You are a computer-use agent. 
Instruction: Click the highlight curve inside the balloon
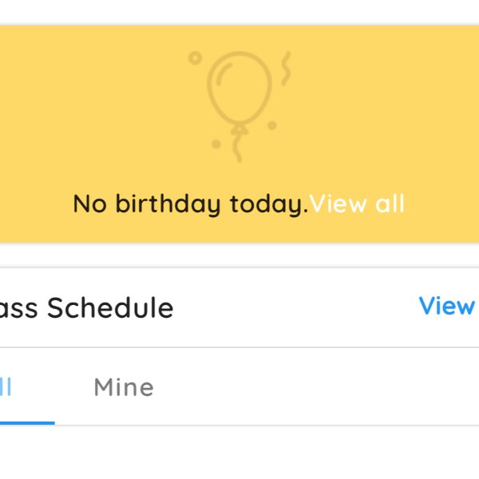click(224, 74)
